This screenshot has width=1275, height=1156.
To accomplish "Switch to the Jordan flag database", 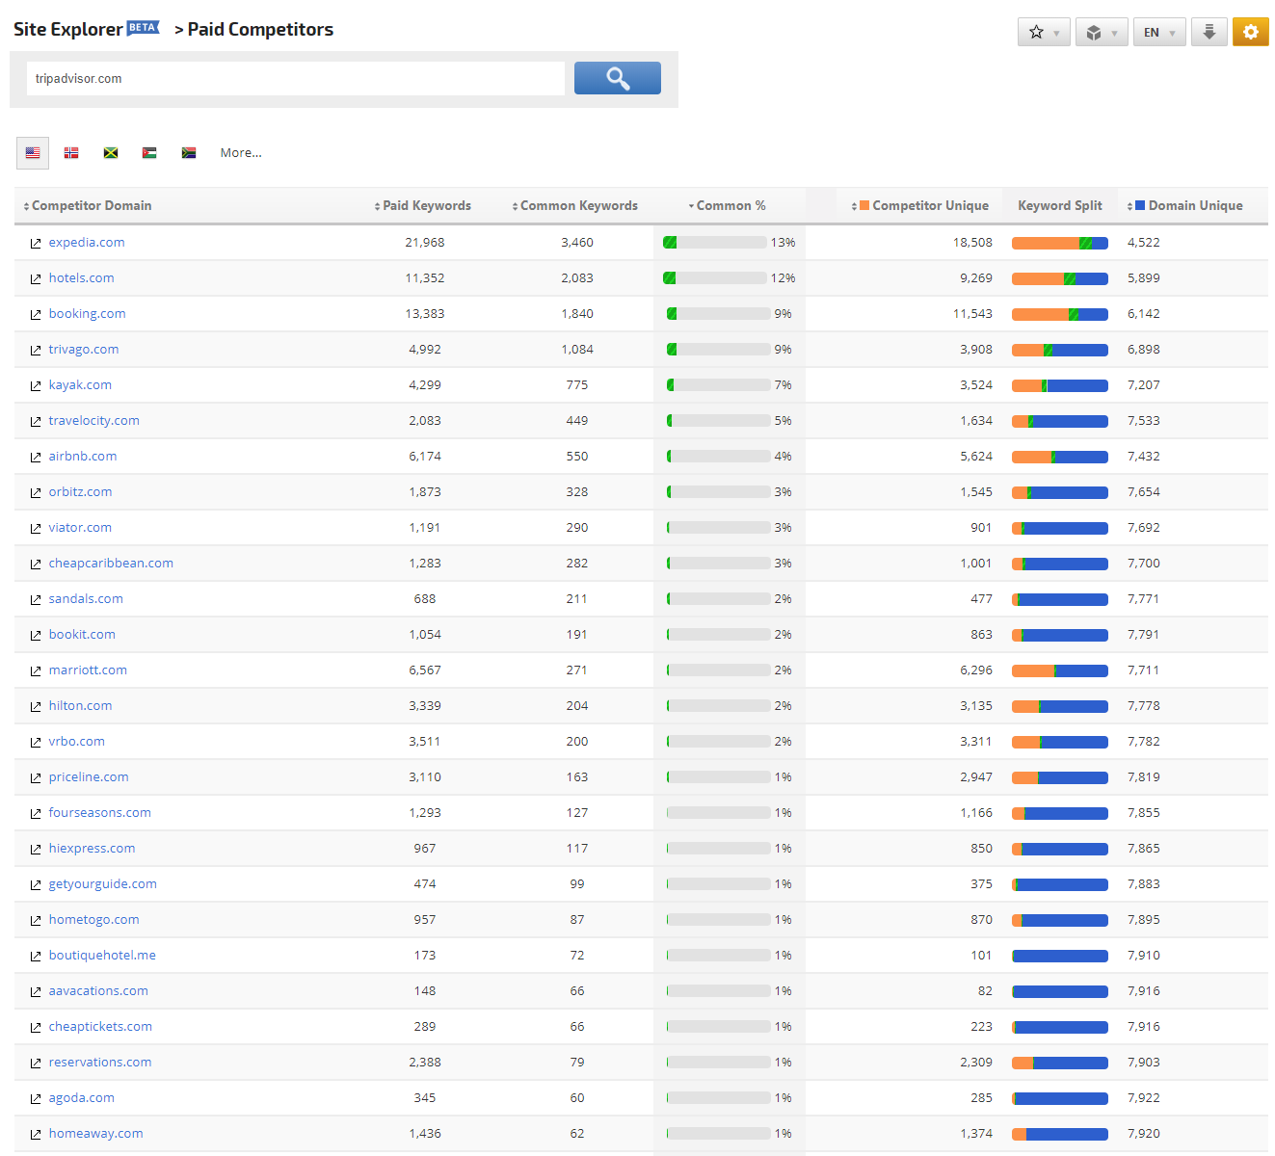I will 149,153.
